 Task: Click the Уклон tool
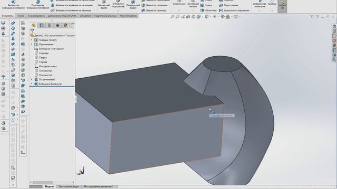(x=206, y=5)
